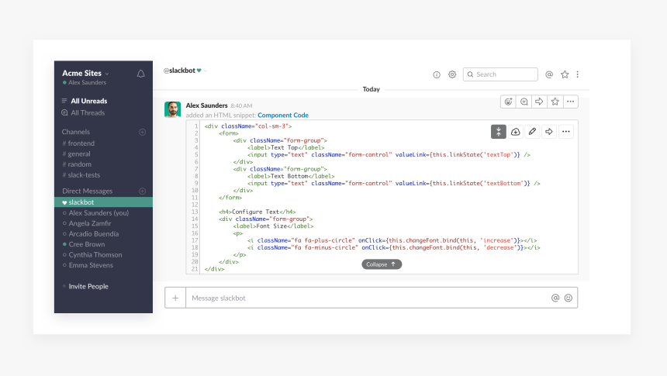Add emoji reaction to Alex Saunders' message
Viewport: 667px width, 376px height.
(508, 102)
